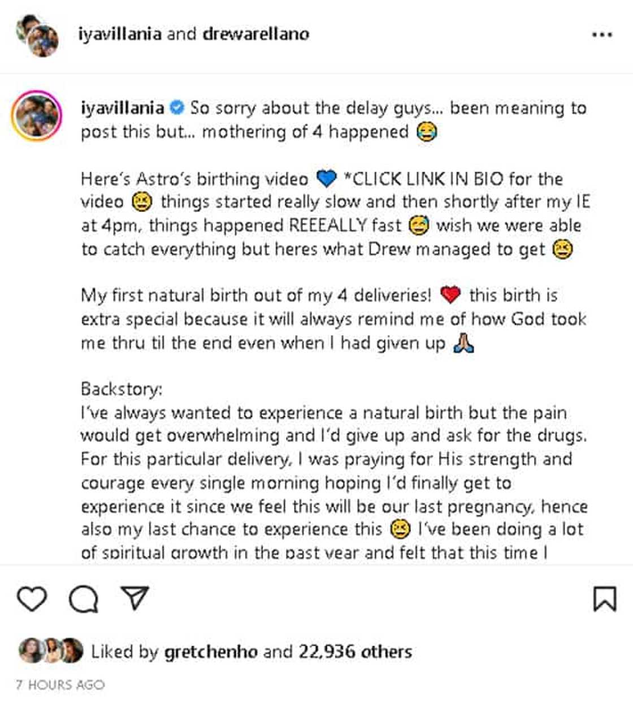Image resolution: width=633 pixels, height=709 pixels.
Task: Click the 7 HOURS AGO timestamp
Action: coord(60,685)
